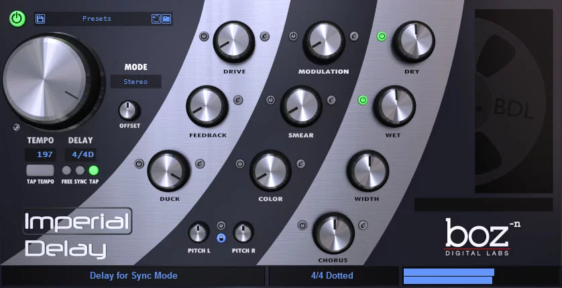The height and width of the screenshot is (288, 562).
Task: Select the Sync mode radio button
Action: point(80,170)
